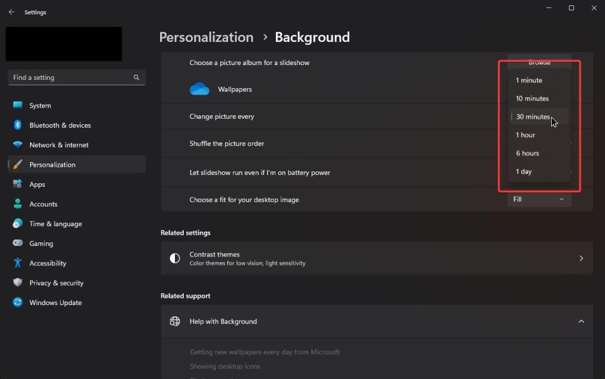Maximize the Settings window
This screenshot has width=605, height=379.
(x=571, y=8)
